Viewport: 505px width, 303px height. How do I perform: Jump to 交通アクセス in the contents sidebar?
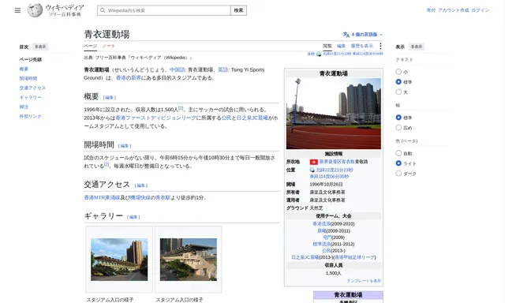(x=32, y=88)
